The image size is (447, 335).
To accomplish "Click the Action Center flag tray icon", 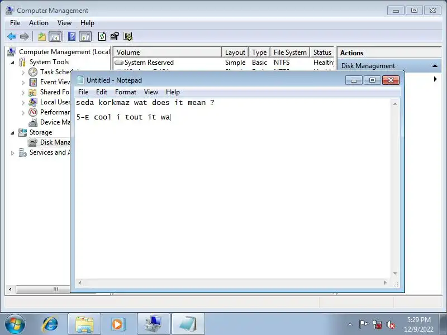I will (x=363, y=324).
